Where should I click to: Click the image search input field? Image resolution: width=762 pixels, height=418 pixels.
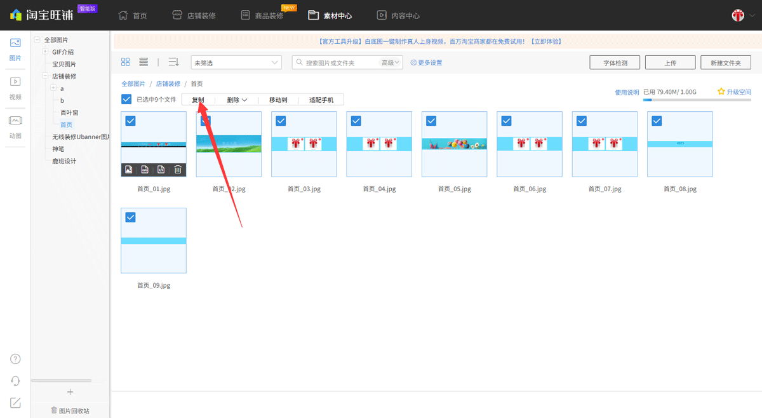(x=340, y=63)
